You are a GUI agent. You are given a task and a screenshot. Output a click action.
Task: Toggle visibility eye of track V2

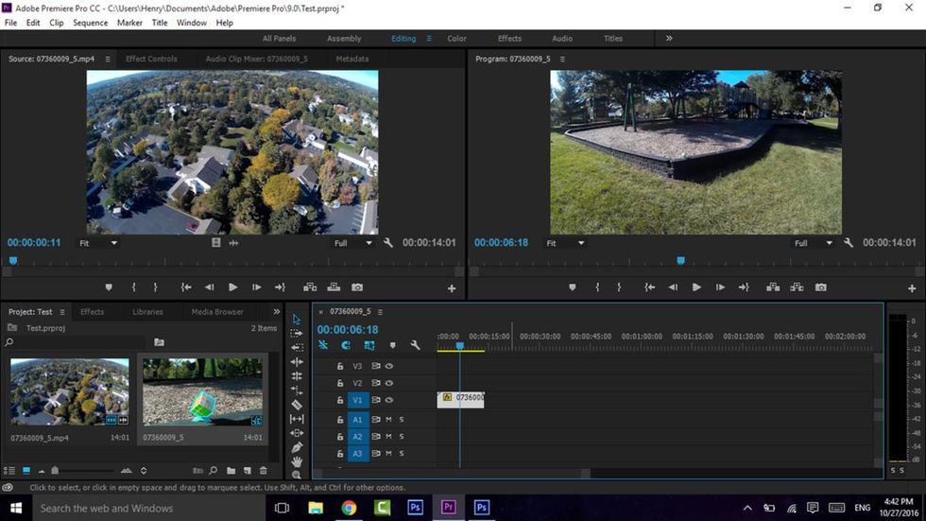click(388, 383)
